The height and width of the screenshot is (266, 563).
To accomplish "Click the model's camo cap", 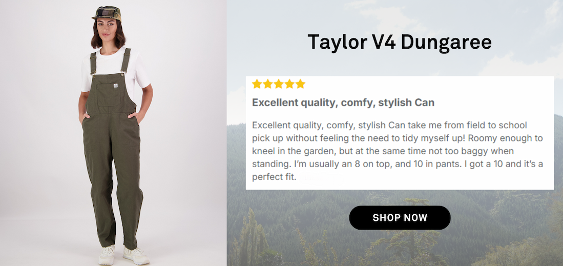I will (x=107, y=14).
